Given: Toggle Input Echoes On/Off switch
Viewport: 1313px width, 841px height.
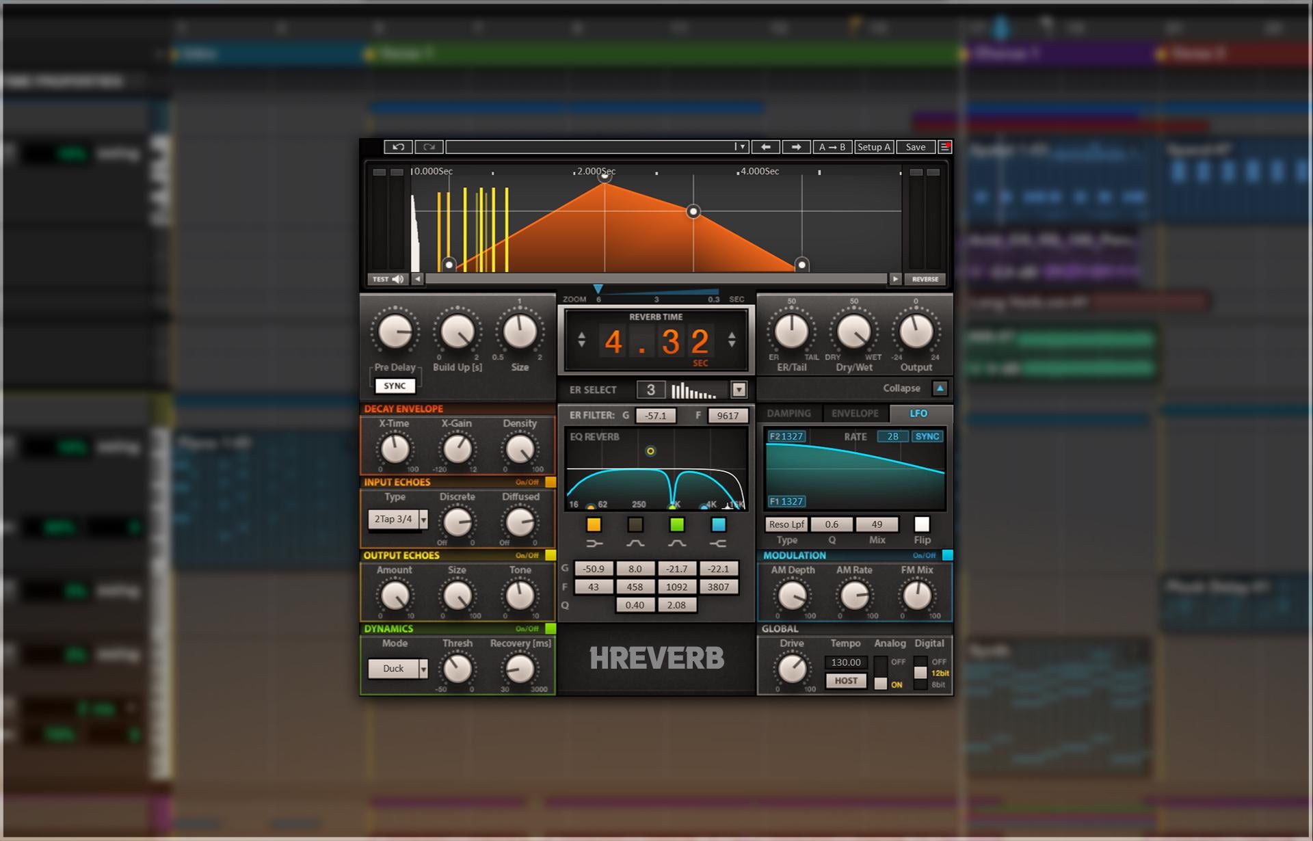Looking at the screenshot, I should click(x=551, y=482).
